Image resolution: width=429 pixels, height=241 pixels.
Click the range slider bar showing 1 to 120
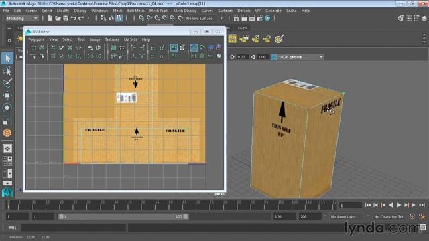point(123,216)
